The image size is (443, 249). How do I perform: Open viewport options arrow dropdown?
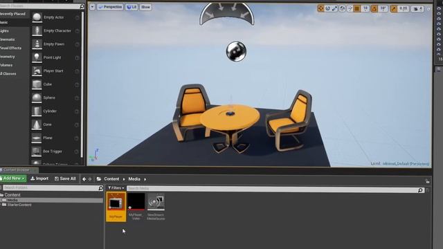[92, 7]
